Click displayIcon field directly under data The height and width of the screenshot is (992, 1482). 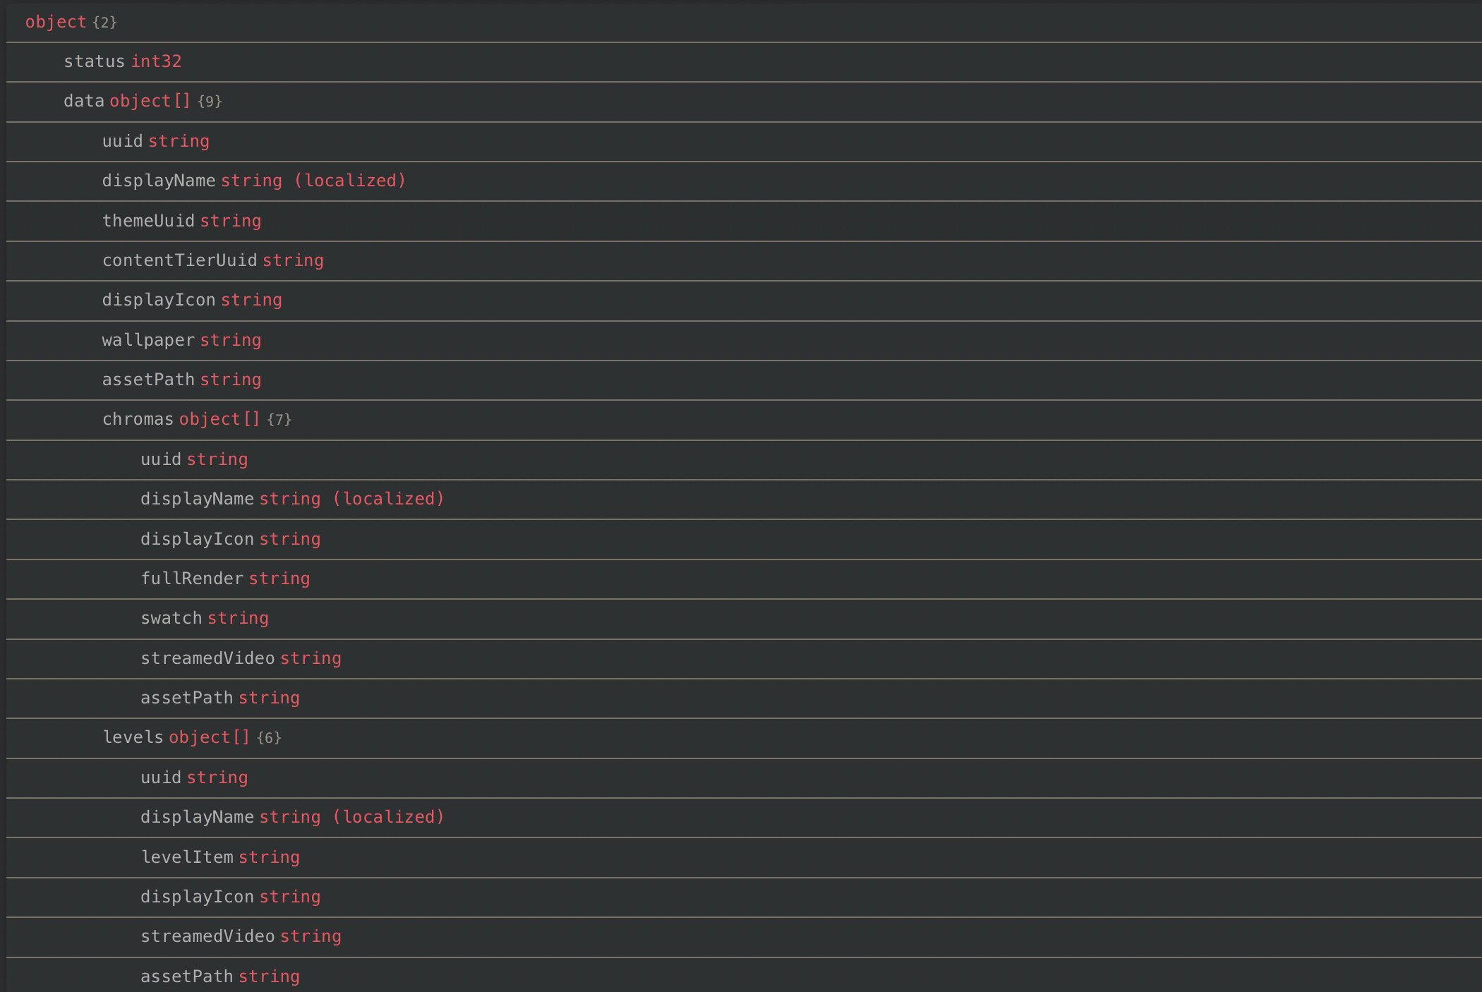pos(158,301)
